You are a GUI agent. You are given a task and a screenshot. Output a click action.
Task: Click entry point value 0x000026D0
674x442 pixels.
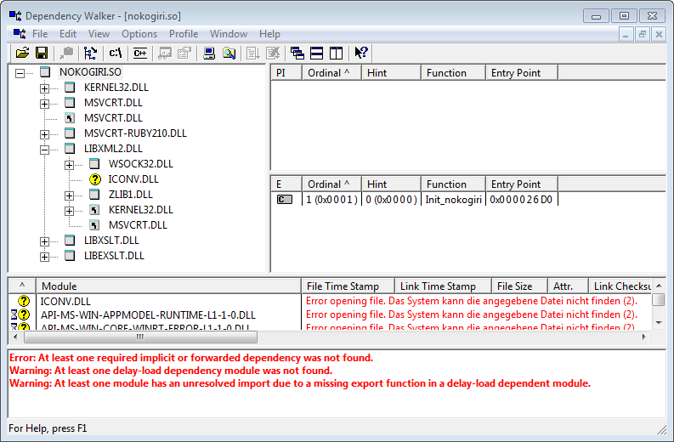[x=521, y=200]
